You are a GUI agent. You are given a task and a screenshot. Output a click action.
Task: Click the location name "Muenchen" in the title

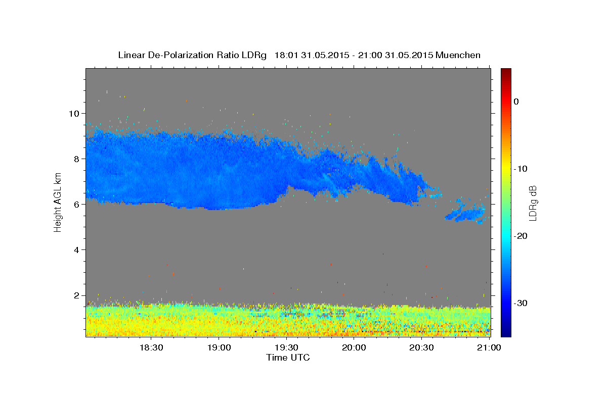point(458,55)
